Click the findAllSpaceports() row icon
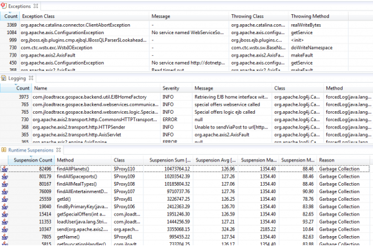The width and height of the screenshot is (373, 246). tap(4, 176)
